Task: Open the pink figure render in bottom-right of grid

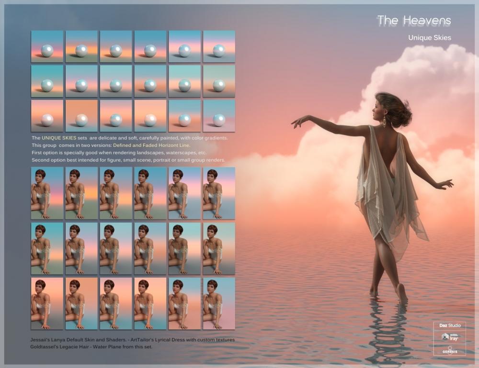Action: 218,302
